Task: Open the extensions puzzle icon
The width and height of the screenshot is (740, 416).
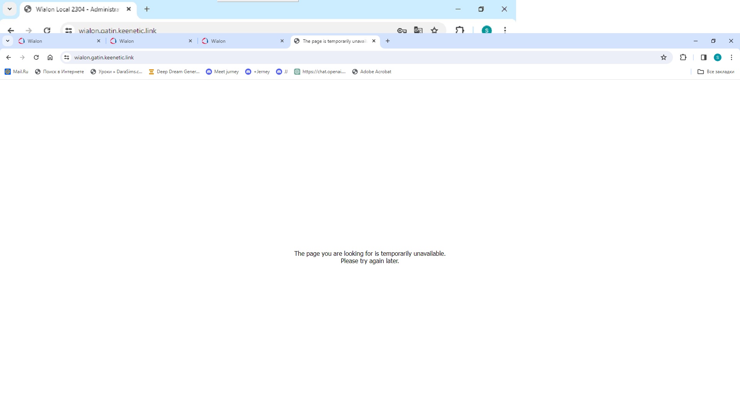Action: point(683,57)
